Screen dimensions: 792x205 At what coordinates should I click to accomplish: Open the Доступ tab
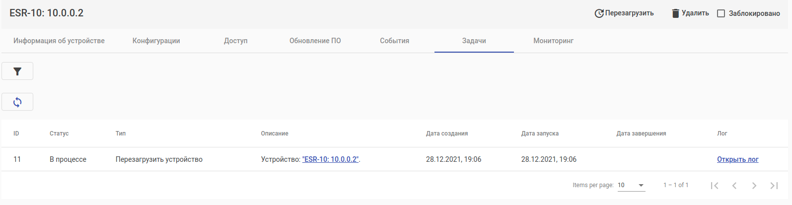(x=235, y=41)
